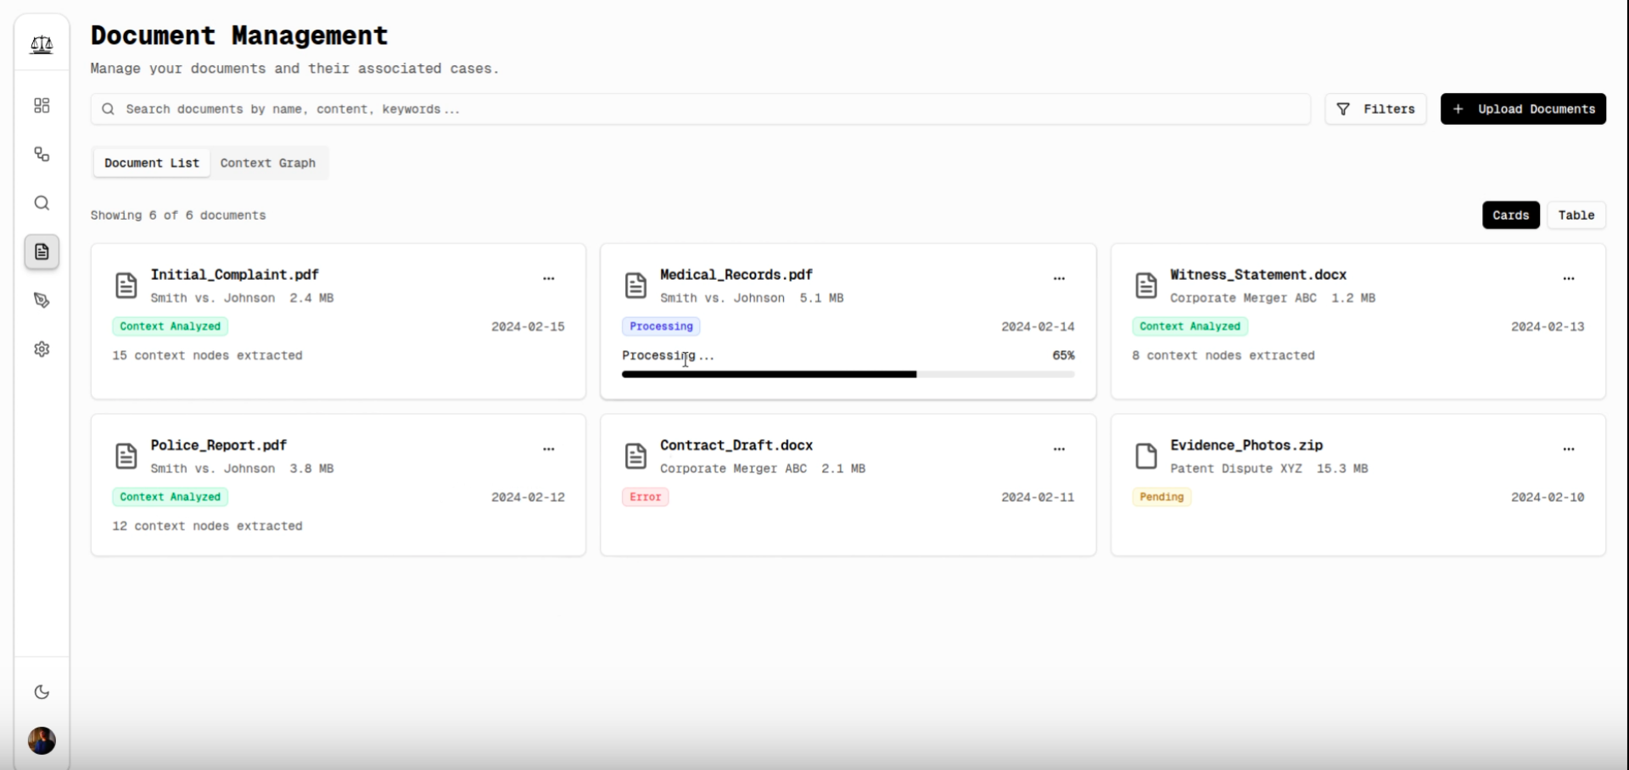The height and width of the screenshot is (770, 1629).
Task: Click the Medical_Records.pdf file icon
Action: click(x=635, y=286)
